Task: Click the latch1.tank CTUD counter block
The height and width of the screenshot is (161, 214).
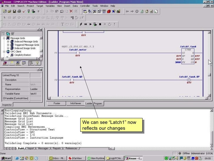Action: (188, 56)
